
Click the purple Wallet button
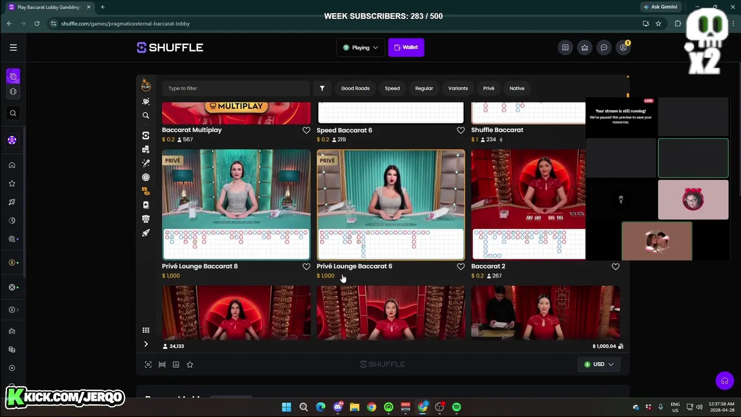[406, 47]
